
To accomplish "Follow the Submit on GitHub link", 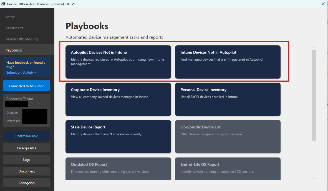I will click(22, 73).
